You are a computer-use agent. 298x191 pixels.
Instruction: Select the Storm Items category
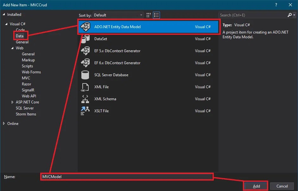(x=26, y=114)
